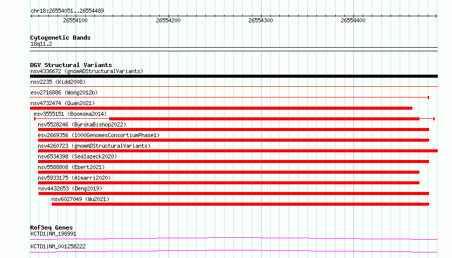Open the DGV Structural Variants track header
Viewport: 452px width, 258px height.
[71, 65]
